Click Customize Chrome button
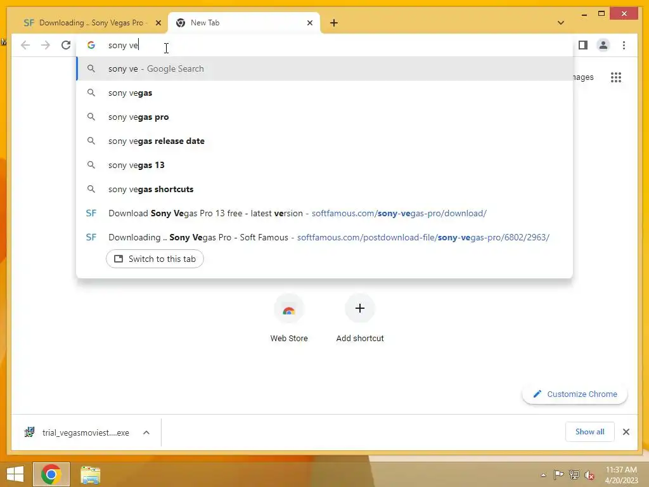649x487 pixels. pyautogui.click(x=575, y=394)
